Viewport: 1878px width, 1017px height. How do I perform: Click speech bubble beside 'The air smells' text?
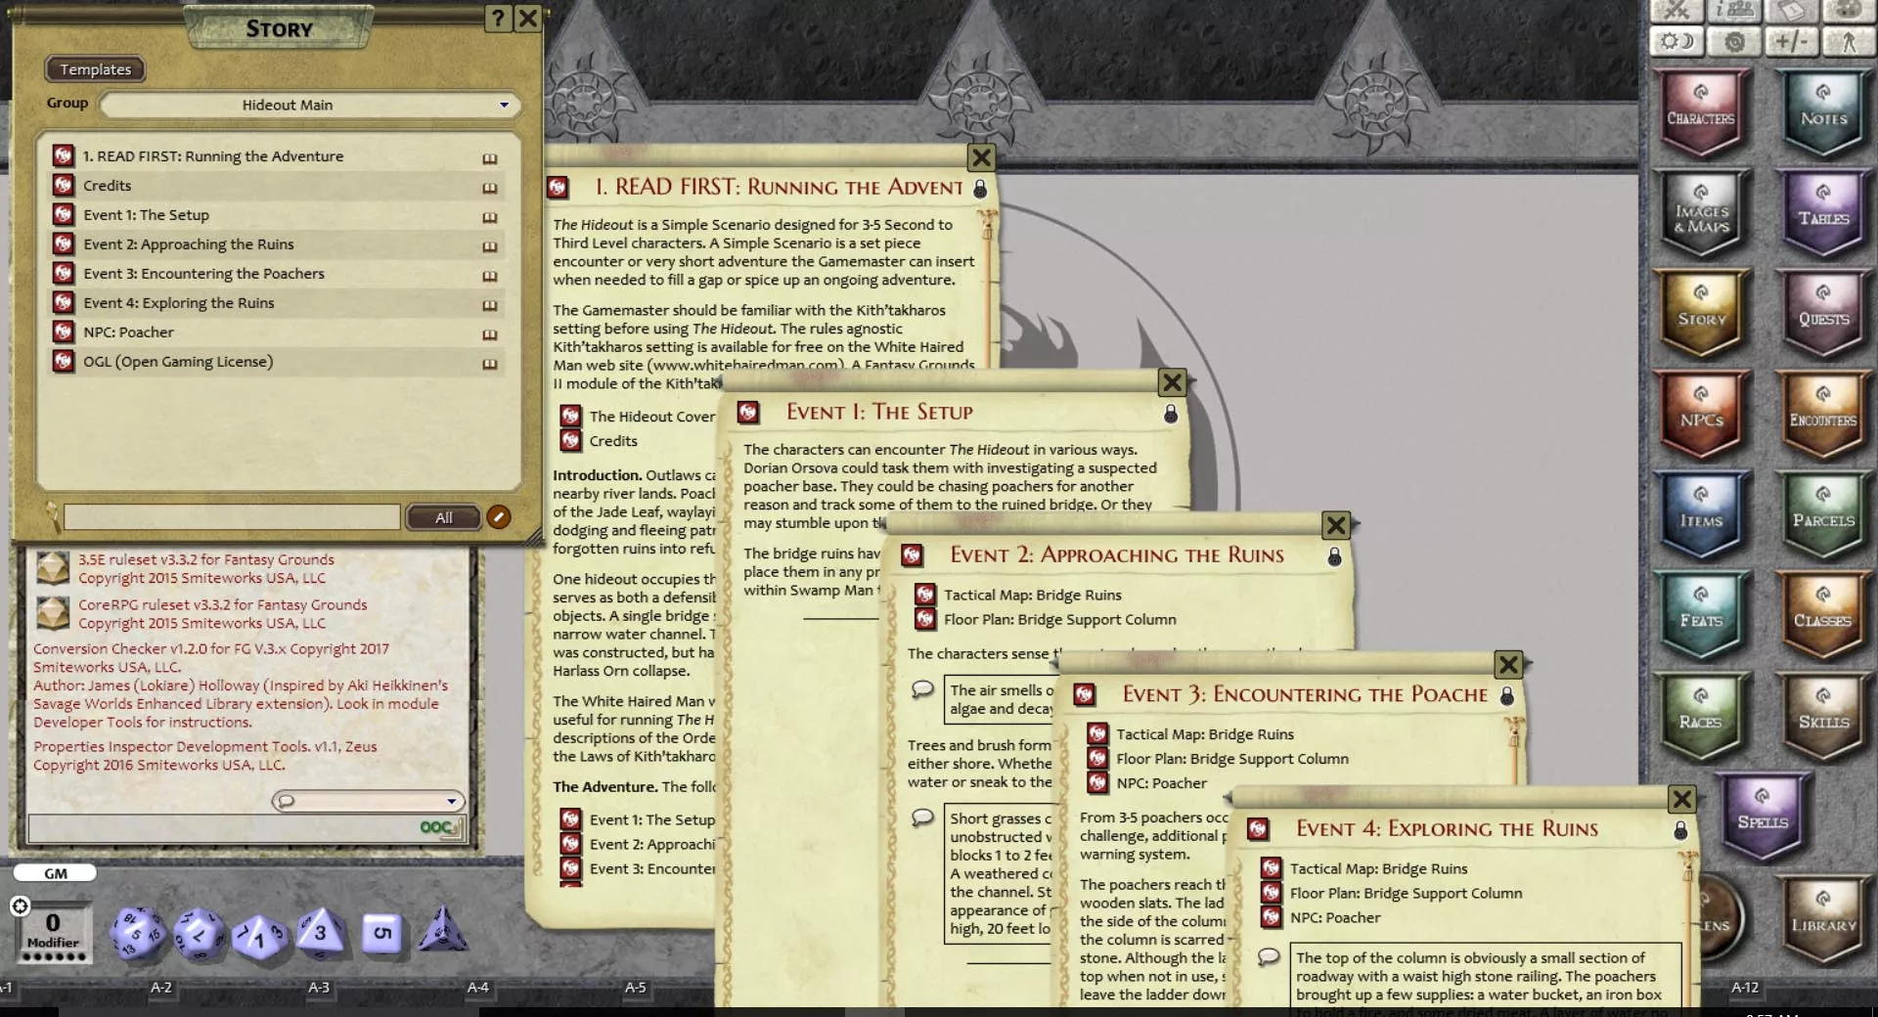point(921,689)
